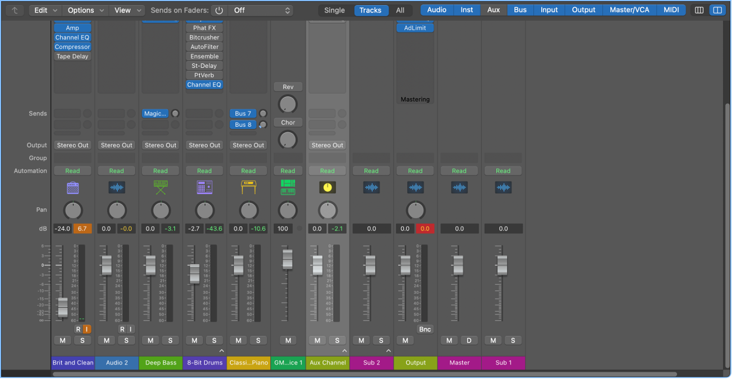732x379 pixels.
Task: Toggle Sends on Faders power button
Action: tap(219, 10)
